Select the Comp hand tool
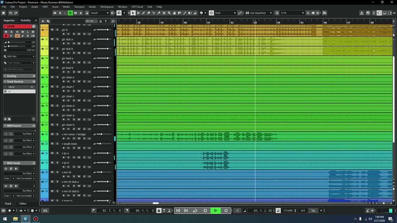Screen dimensions: 397x223 coord(174,13)
